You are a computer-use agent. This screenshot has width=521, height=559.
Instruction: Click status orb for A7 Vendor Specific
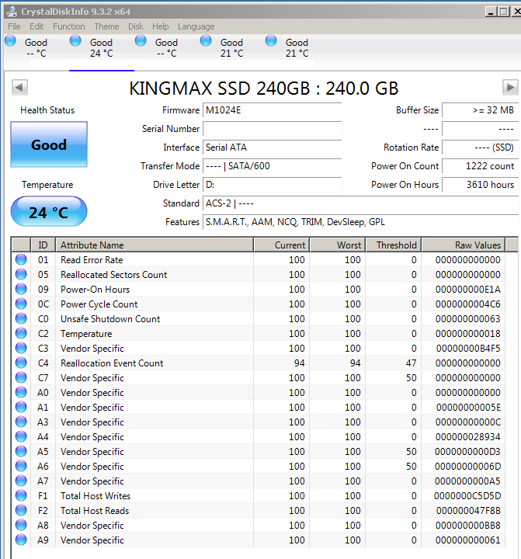coord(21,481)
